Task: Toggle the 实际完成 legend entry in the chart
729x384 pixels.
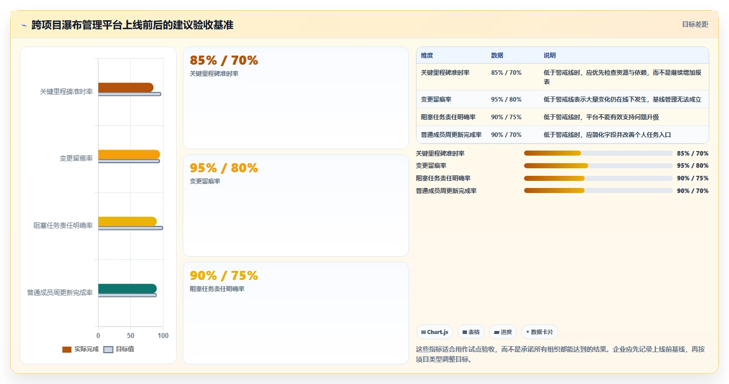Action: (80, 349)
